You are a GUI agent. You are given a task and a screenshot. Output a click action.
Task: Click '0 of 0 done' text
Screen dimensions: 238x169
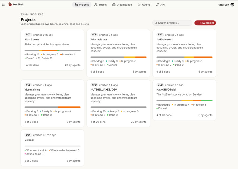31,161
